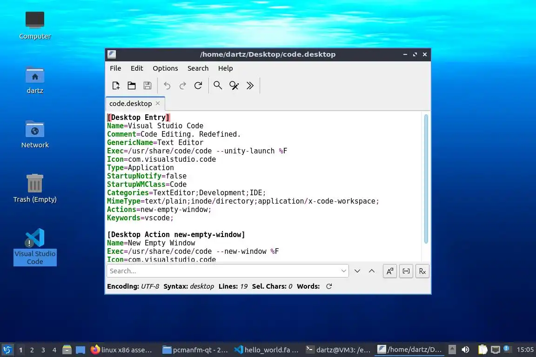Viewport: 536px width, 357px height.
Task: Expand the toolbar overflow chevrons
Action: click(250, 86)
